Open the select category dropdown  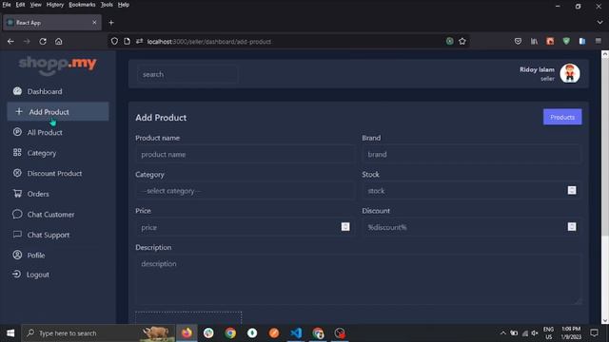pyautogui.click(x=245, y=191)
